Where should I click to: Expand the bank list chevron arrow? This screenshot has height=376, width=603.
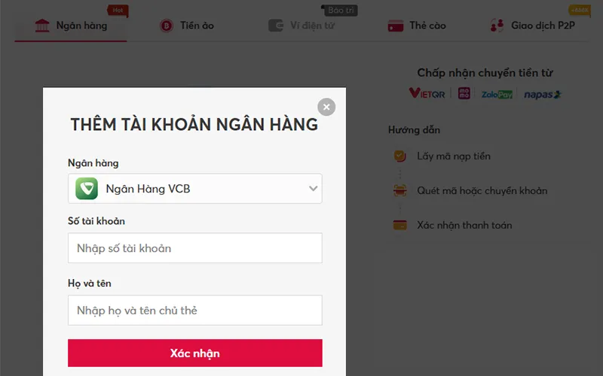313,189
